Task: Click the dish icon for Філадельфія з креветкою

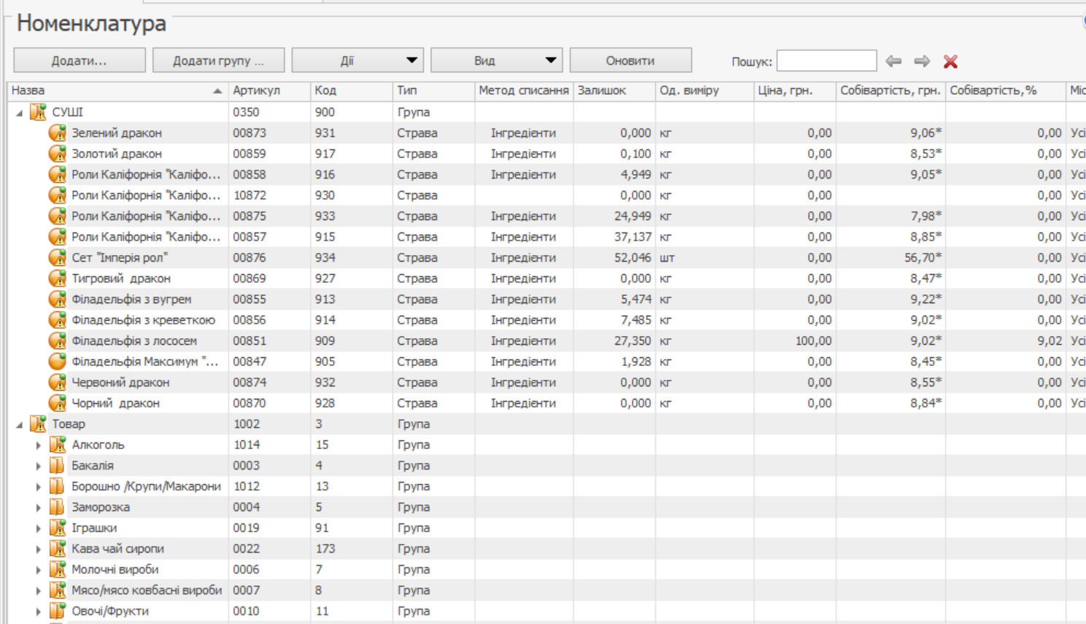Action: tap(58, 320)
